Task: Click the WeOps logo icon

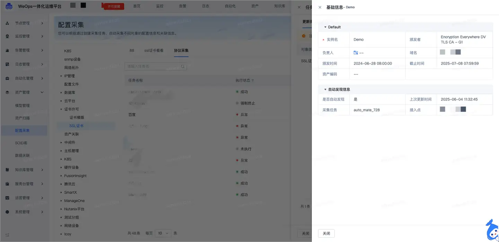Action: 9,6
